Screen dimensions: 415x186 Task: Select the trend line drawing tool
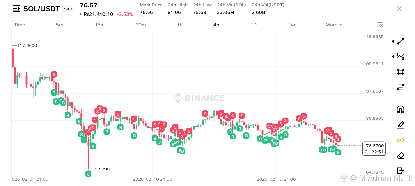click(x=401, y=41)
